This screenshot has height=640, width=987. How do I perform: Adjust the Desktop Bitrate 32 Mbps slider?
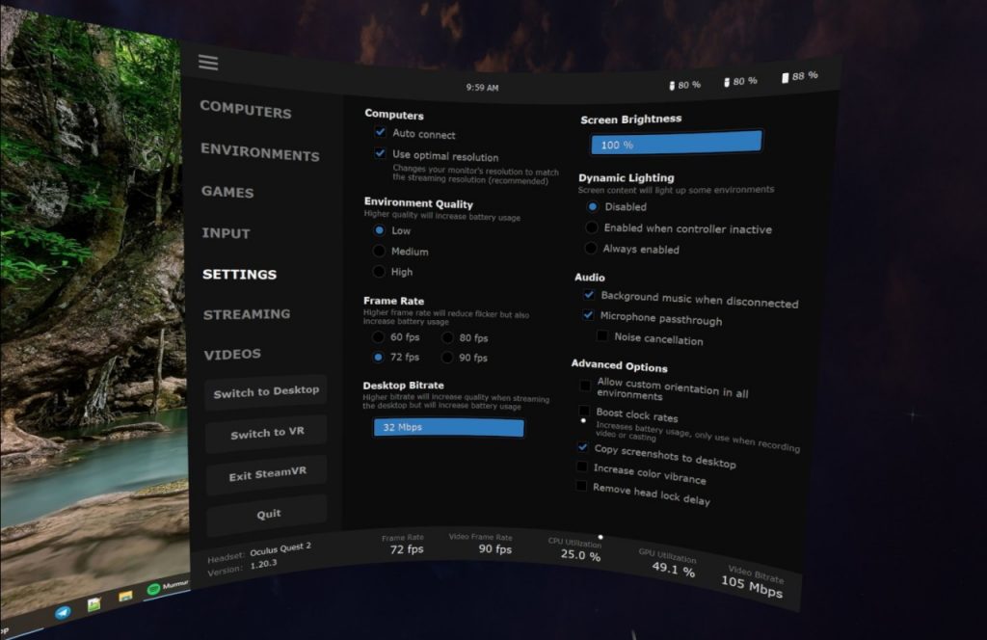coord(448,427)
